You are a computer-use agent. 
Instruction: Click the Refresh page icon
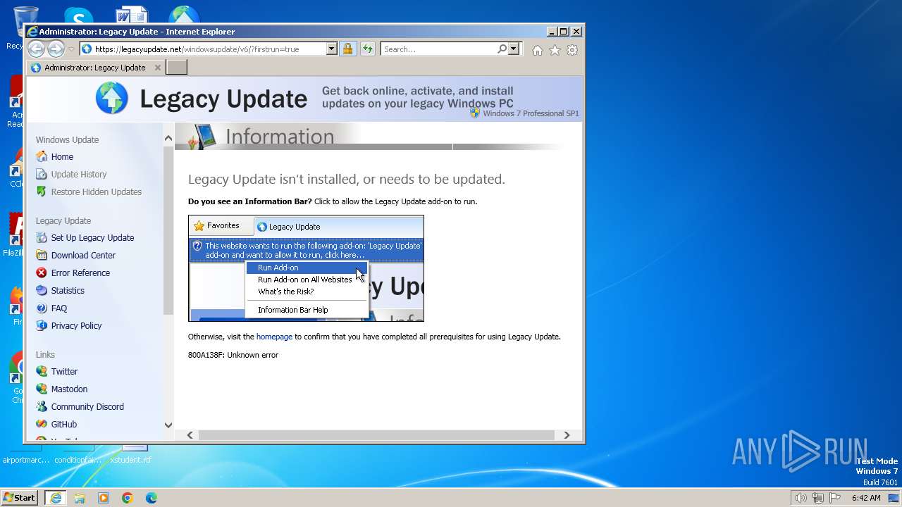click(367, 49)
